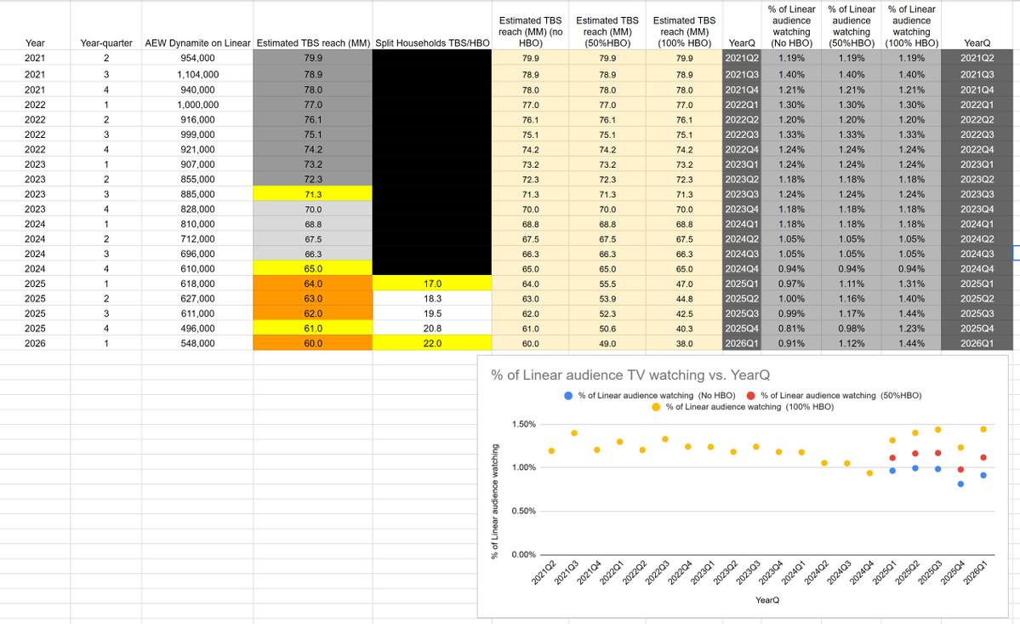Select the chart legend text '(100% HBO)'
Viewport: 1020px width, 624px height.
[x=809, y=407]
